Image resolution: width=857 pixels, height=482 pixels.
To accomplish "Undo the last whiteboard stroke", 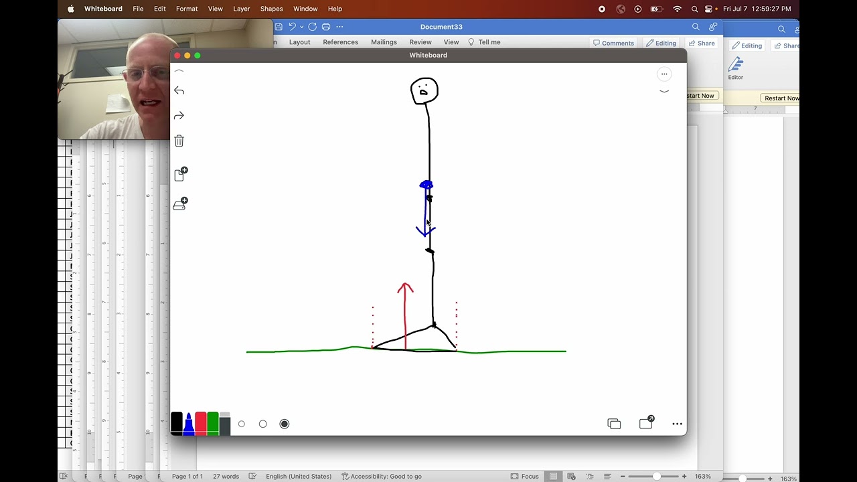I will click(x=179, y=90).
